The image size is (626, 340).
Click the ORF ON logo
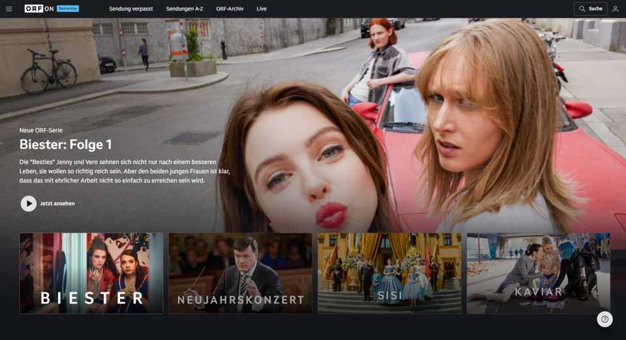[x=39, y=8]
